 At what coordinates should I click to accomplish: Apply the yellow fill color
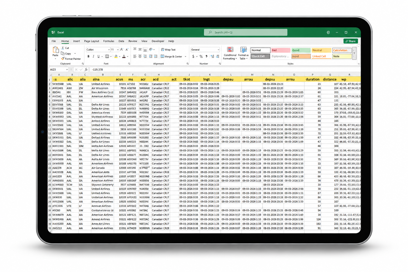coord(116,56)
